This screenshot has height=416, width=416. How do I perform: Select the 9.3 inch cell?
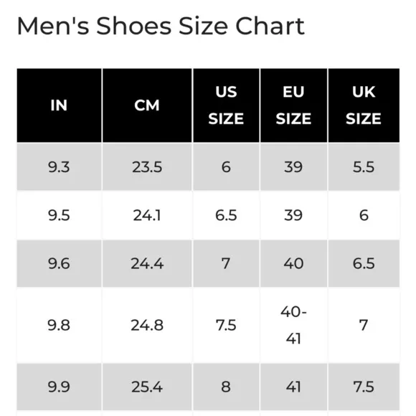click(x=59, y=167)
